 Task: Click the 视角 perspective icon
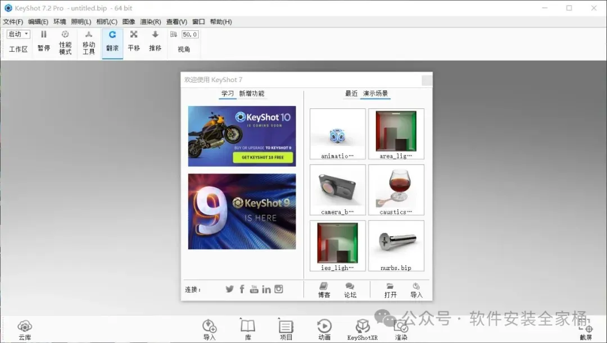(174, 34)
